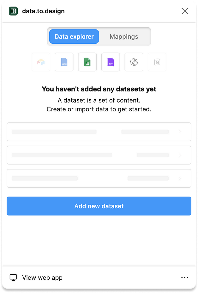The width and height of the screenshot is (198, 293).
Task: Pick the CSV file import icon
Action: (111, 62)
